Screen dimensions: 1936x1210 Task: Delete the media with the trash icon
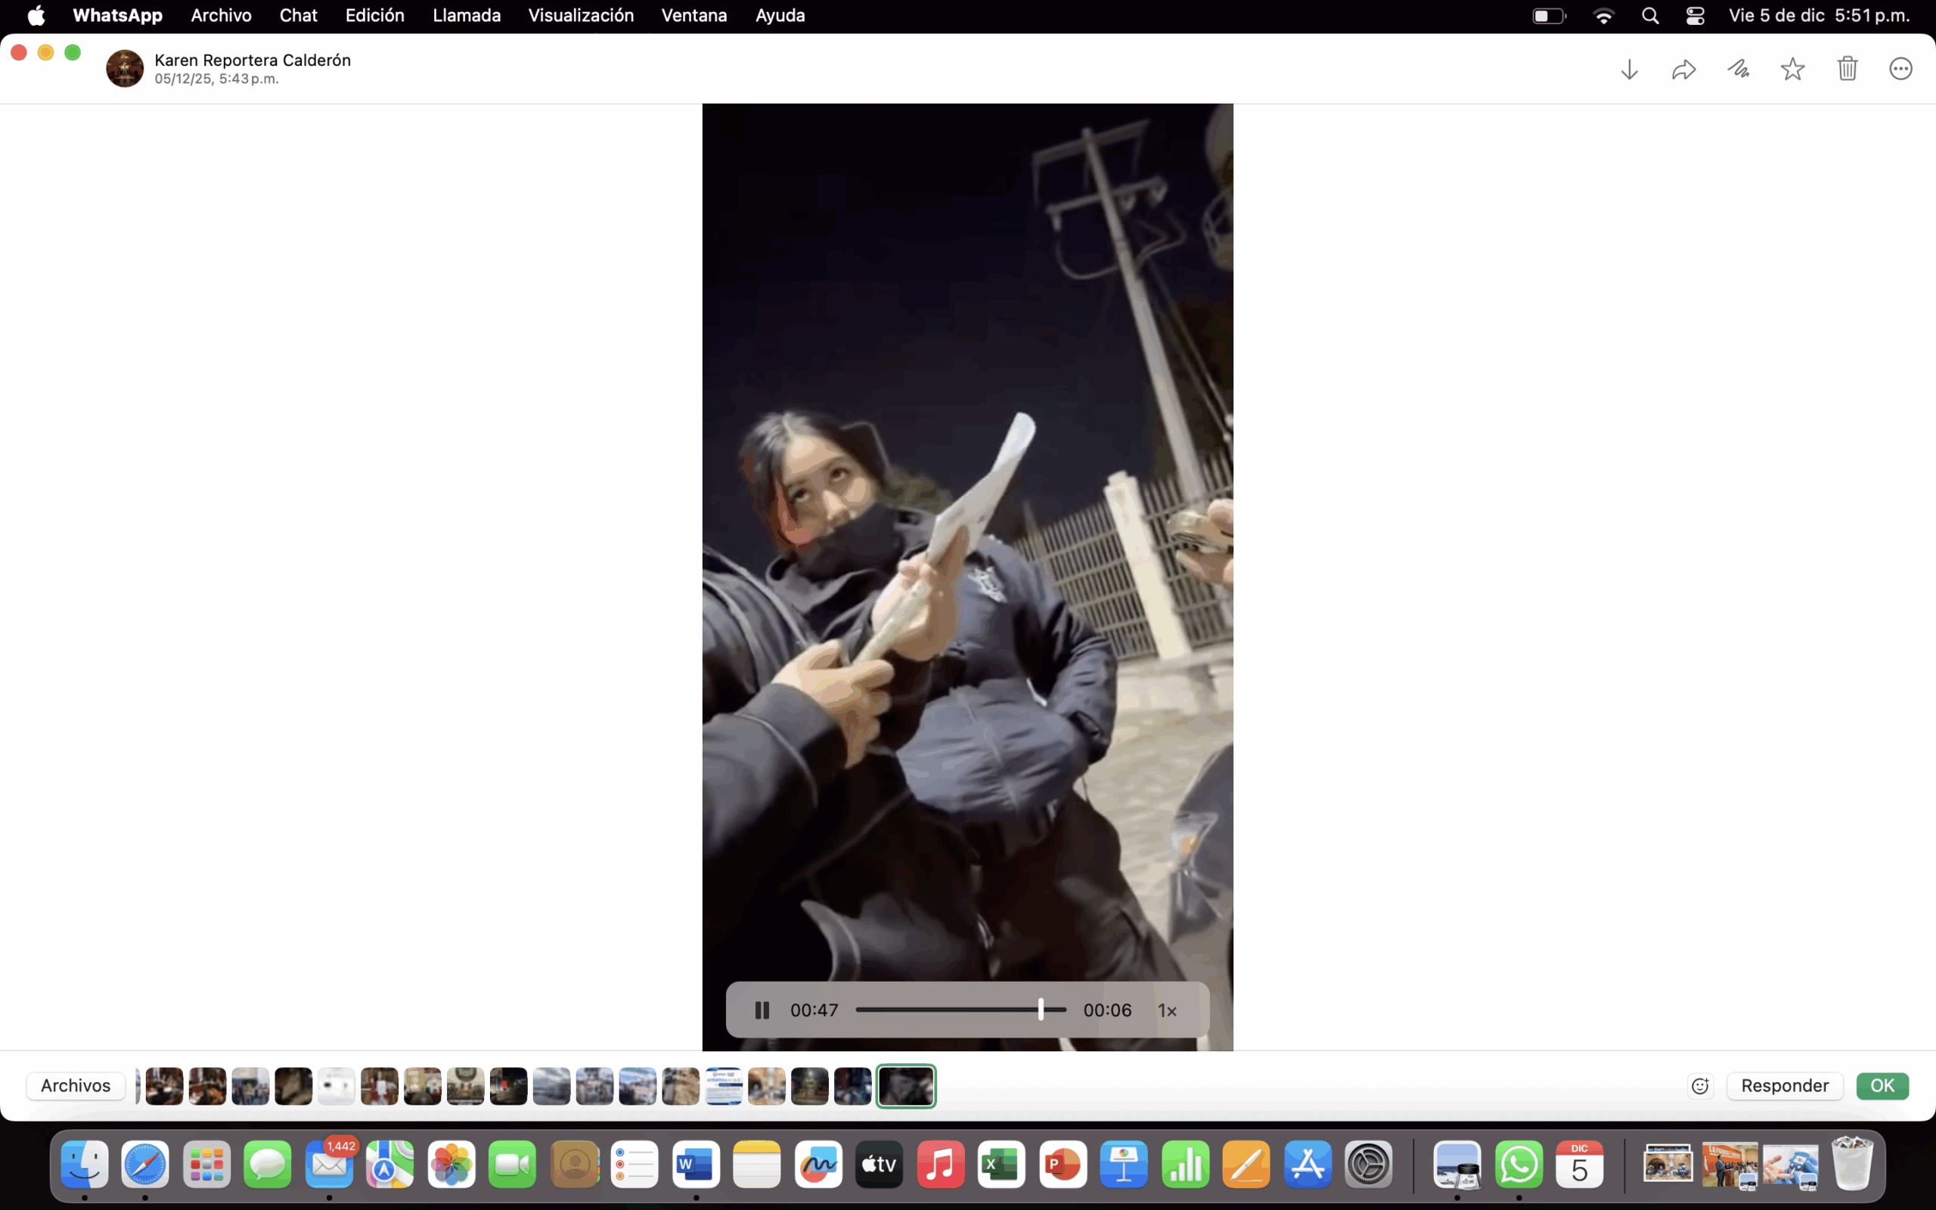point(1848,70)
